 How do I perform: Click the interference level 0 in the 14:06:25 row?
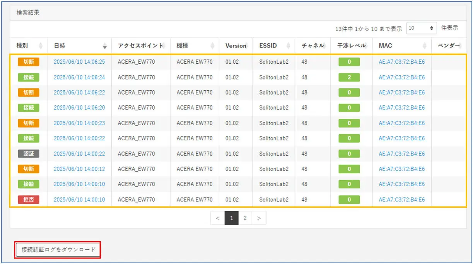[349, 62]
